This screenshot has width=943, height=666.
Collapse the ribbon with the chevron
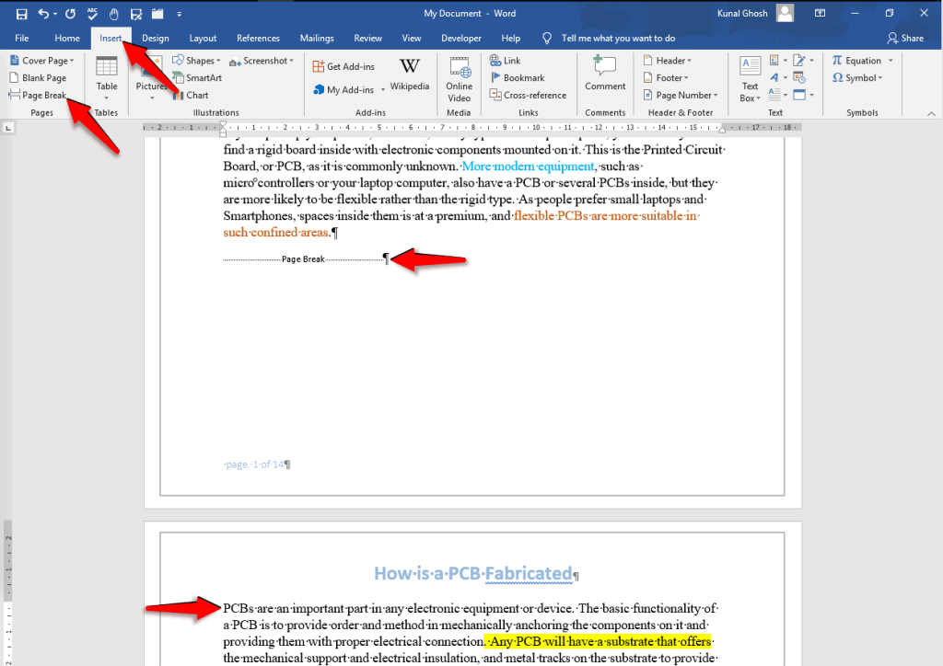[929, 111]
